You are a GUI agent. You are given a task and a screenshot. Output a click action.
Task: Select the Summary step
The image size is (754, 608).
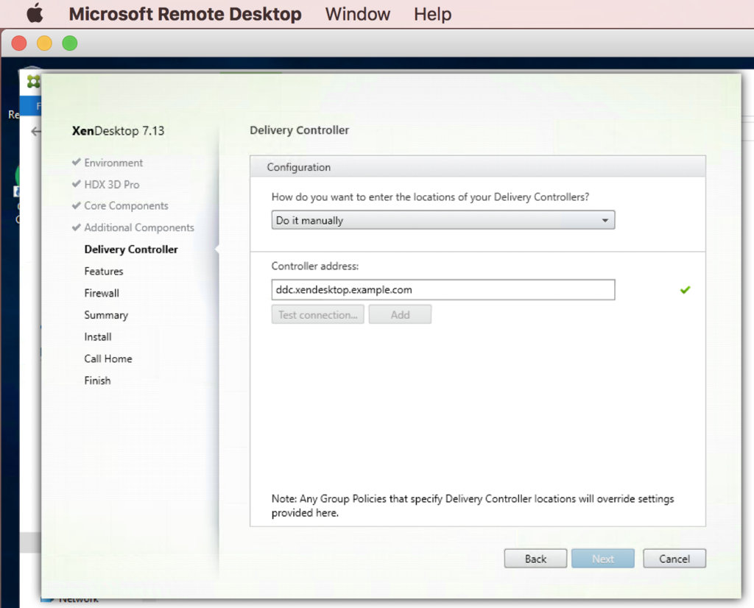106,315
